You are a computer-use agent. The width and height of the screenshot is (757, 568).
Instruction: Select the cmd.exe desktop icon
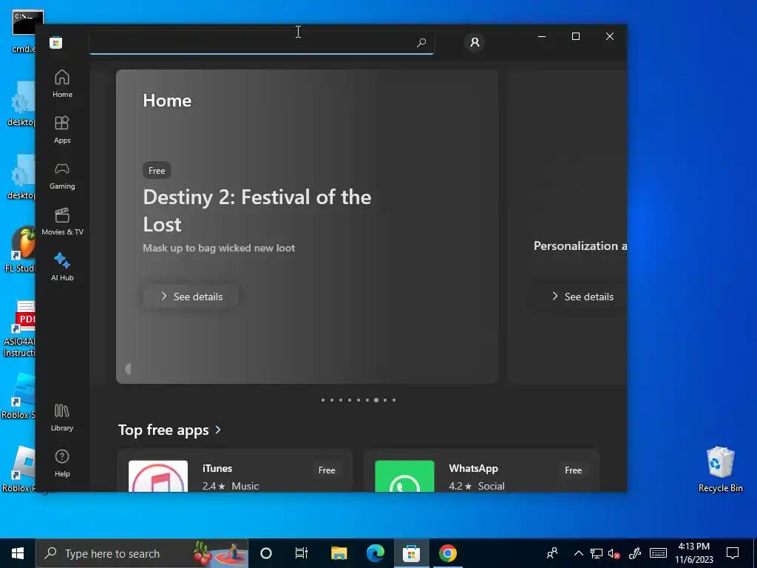click(x=24, y=31)
